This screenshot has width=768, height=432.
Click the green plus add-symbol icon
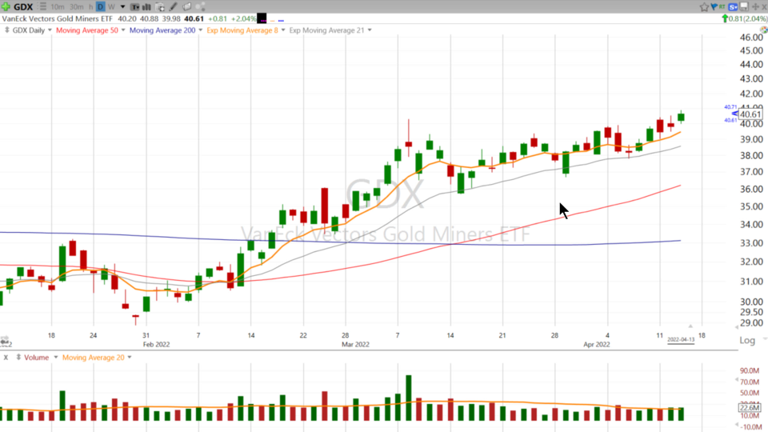[x=6, y=7]
